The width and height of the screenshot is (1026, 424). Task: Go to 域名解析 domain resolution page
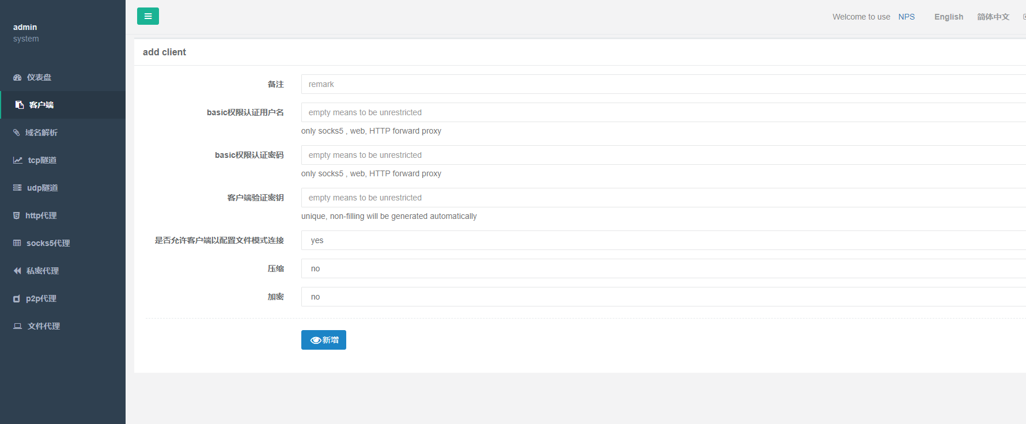(x=63, y=132)
